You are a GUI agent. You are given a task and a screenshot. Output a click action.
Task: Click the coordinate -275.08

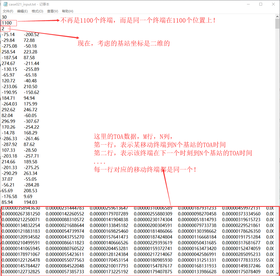point(9,46)
